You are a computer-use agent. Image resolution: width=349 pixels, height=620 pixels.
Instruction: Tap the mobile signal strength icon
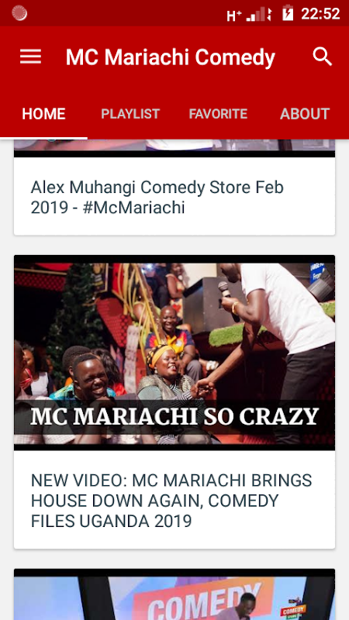(x=259, y=14)
